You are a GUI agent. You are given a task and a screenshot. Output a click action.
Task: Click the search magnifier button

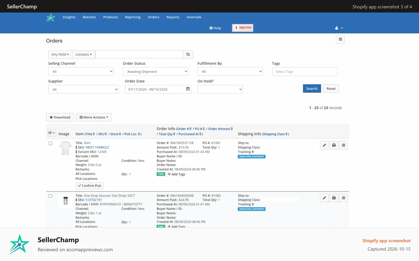[188, 54]
